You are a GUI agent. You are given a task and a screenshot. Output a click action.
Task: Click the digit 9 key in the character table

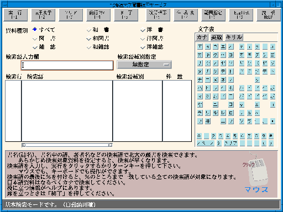tap(264, 136)
